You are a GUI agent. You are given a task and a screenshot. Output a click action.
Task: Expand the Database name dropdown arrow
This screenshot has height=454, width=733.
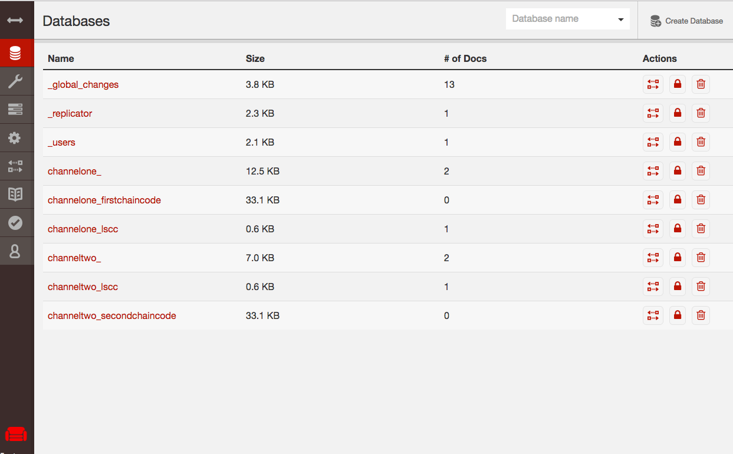[x=620, y=19]
